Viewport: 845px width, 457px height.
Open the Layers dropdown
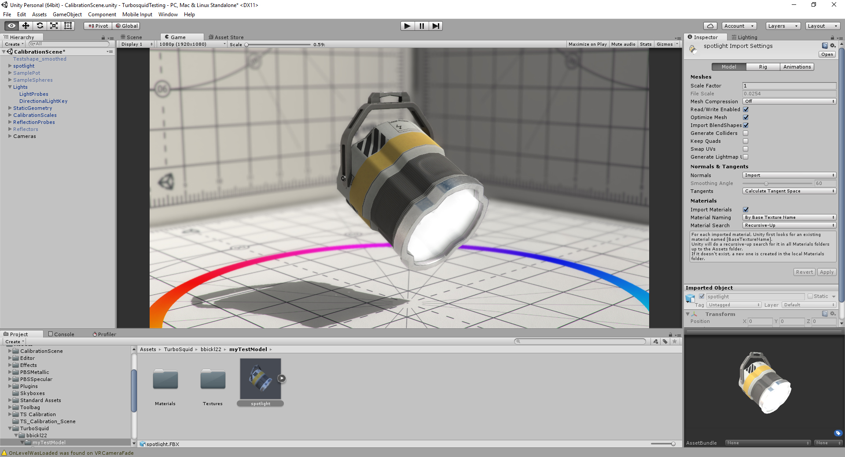click(x=783, y=26)
